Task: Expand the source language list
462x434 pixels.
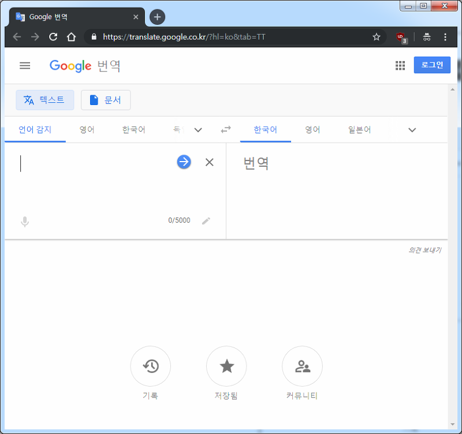Action: [198, 130]
